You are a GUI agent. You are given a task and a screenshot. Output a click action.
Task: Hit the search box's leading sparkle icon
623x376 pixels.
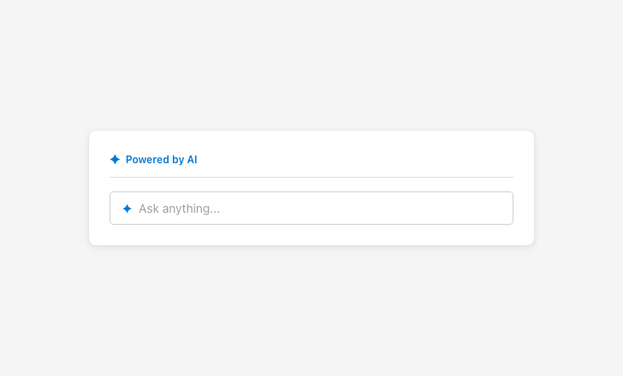(x=127, y=209)
